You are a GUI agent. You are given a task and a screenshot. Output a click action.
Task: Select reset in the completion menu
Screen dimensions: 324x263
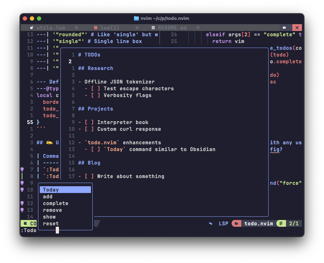click(x=65, y=224)
